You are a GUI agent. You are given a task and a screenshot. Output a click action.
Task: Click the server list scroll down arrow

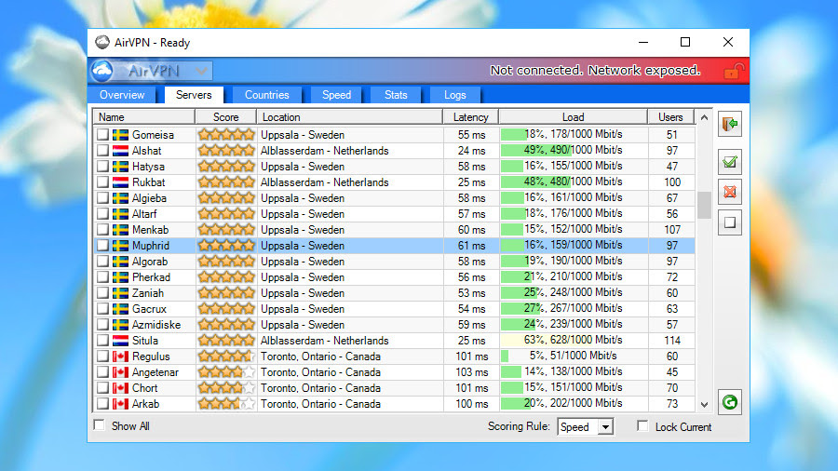tap(705, 405)
